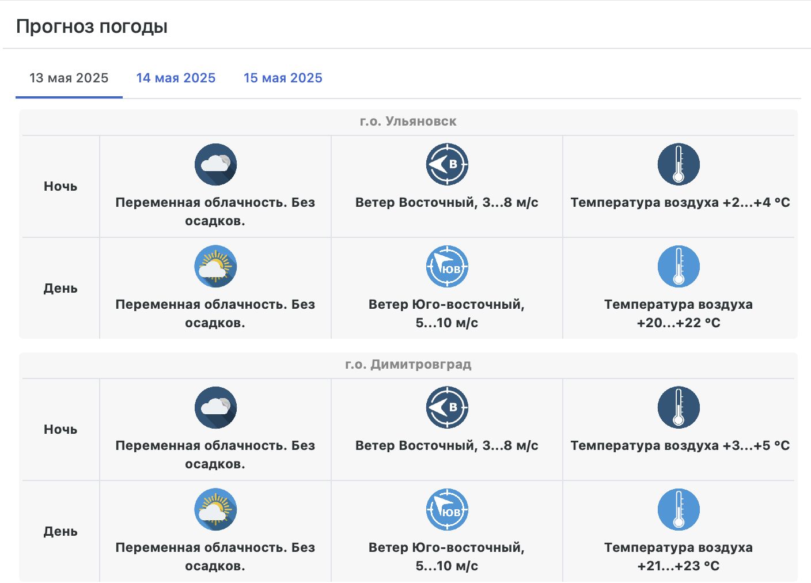Click Ulyanovsk night east wind compass icon

pyautogui.click(x=447, y=164)
